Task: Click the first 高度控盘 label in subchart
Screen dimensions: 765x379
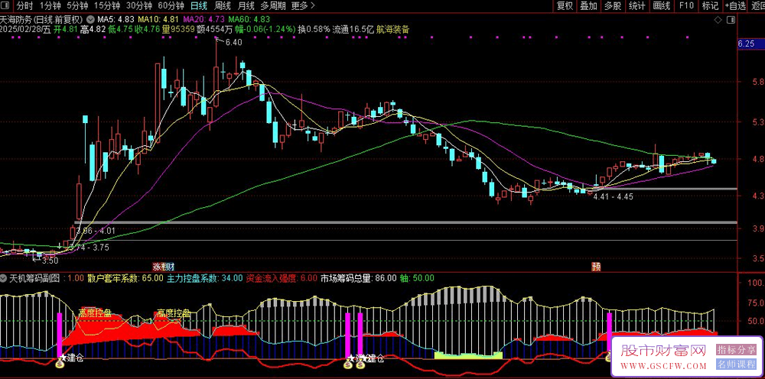Action: [x=95, y=313]
